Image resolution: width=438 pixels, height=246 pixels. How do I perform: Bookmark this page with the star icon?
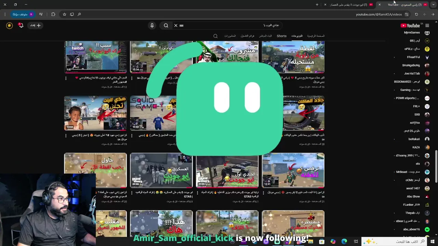point(64,14)
